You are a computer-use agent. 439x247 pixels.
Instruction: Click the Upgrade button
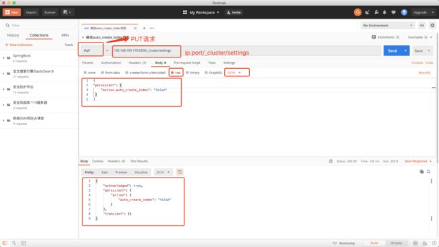pos(420,12)
